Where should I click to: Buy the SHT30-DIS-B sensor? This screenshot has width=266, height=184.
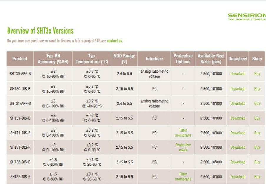coord(257,89)
